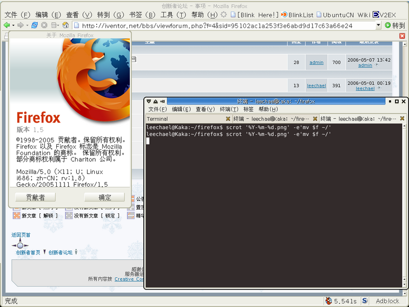
Task: Open the 帮助(H) menu in Firefox
Action: tap(205, 15)
